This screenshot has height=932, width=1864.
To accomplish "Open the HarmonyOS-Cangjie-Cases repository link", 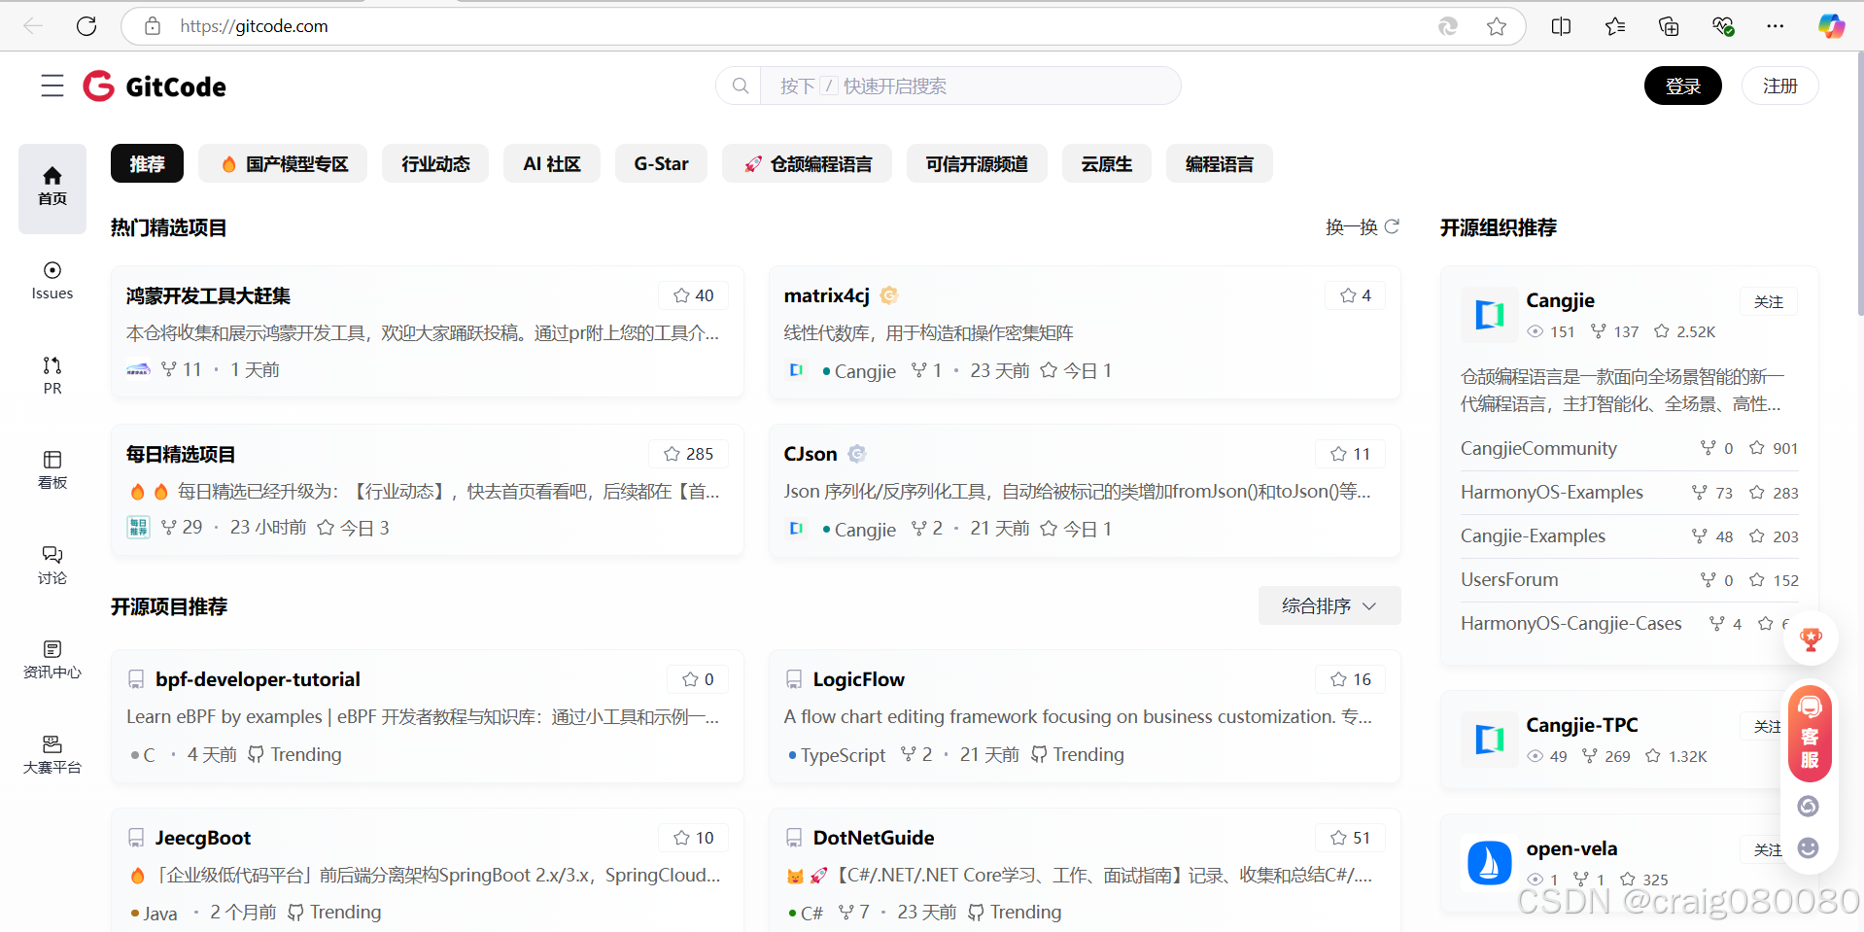I will [x=1571, y=623].
